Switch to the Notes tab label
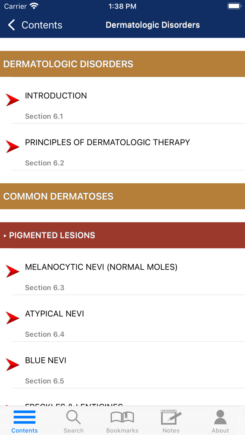 point(171,430)
